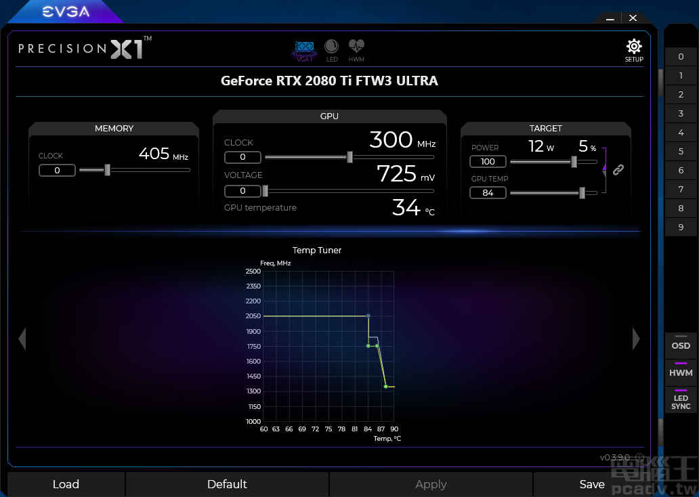Click the power target value field 100

[x=488, y=161]
